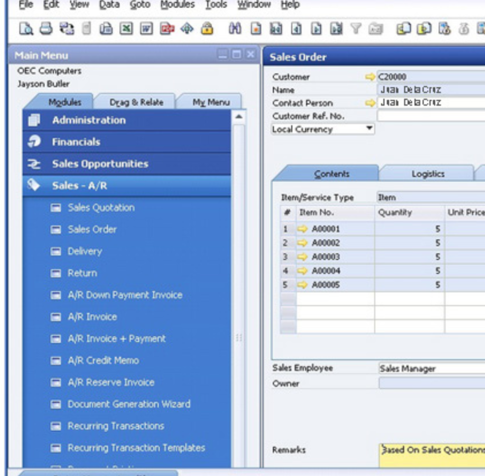Go to the first data record
The height and width of the screenshot is (476, 485).
tap(276, 29)
